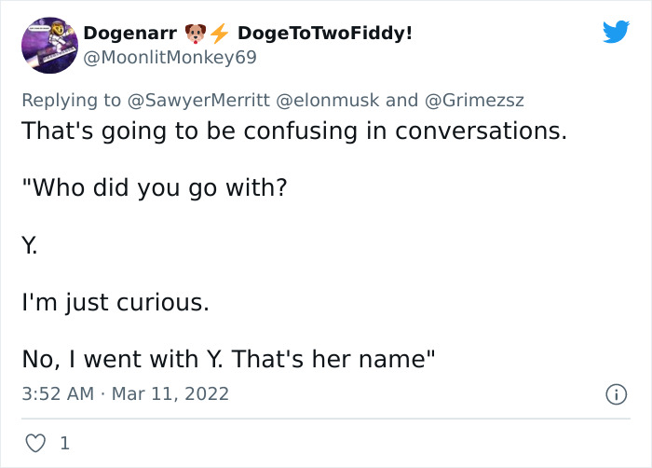
Task: Select the 'Who did you go with?' line
Action: click(x=154, y=188)
